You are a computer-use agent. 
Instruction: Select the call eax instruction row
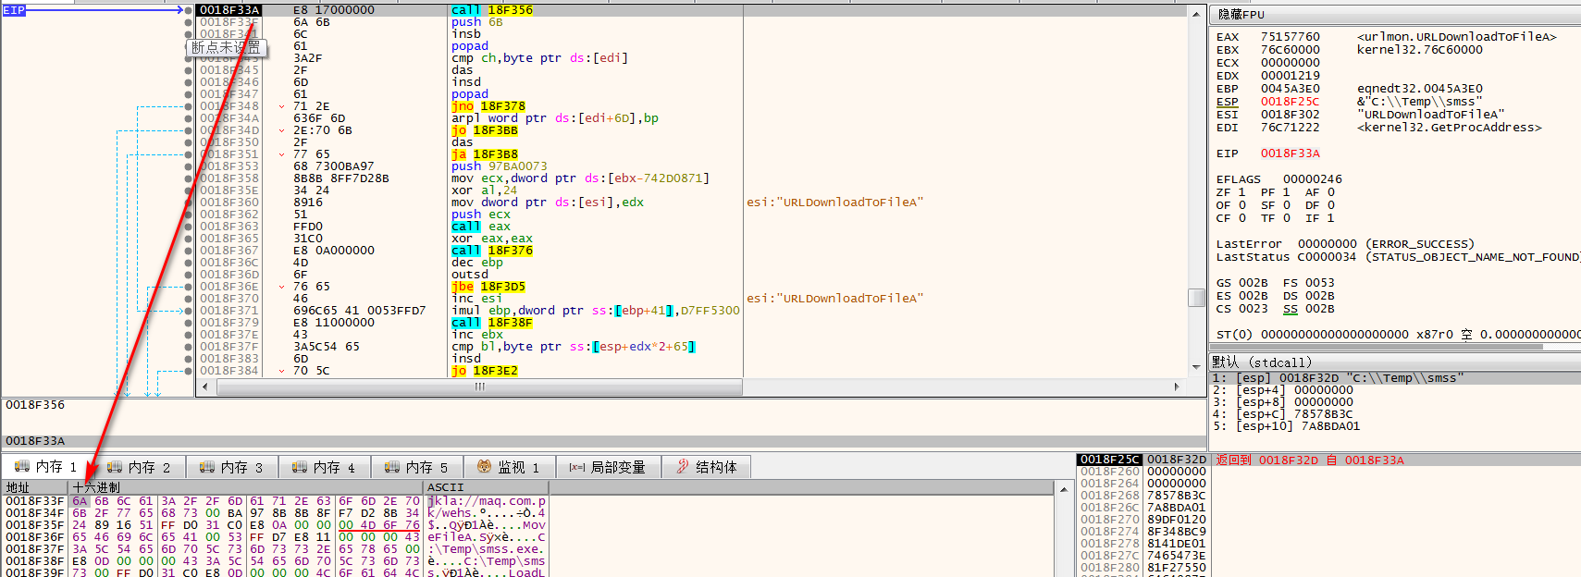pos(689,227)
